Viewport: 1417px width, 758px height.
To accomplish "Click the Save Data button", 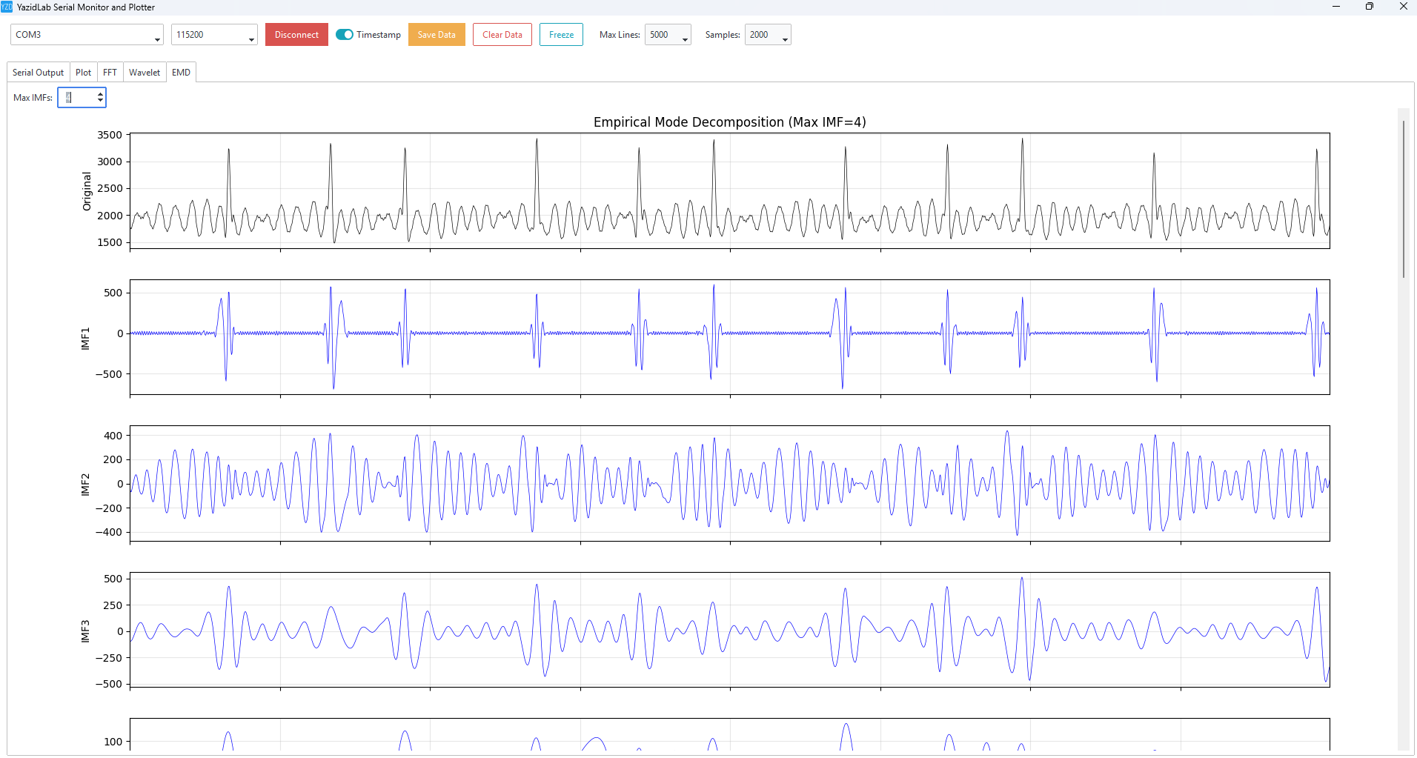I will click(437, 35).
